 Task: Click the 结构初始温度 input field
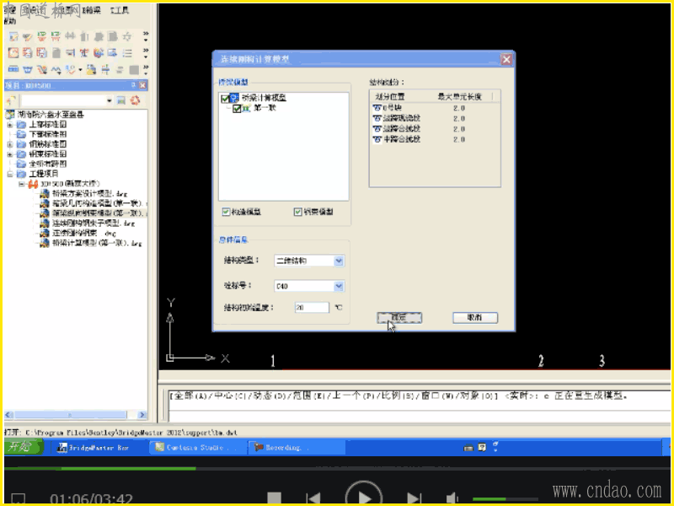tap(312, 307)
